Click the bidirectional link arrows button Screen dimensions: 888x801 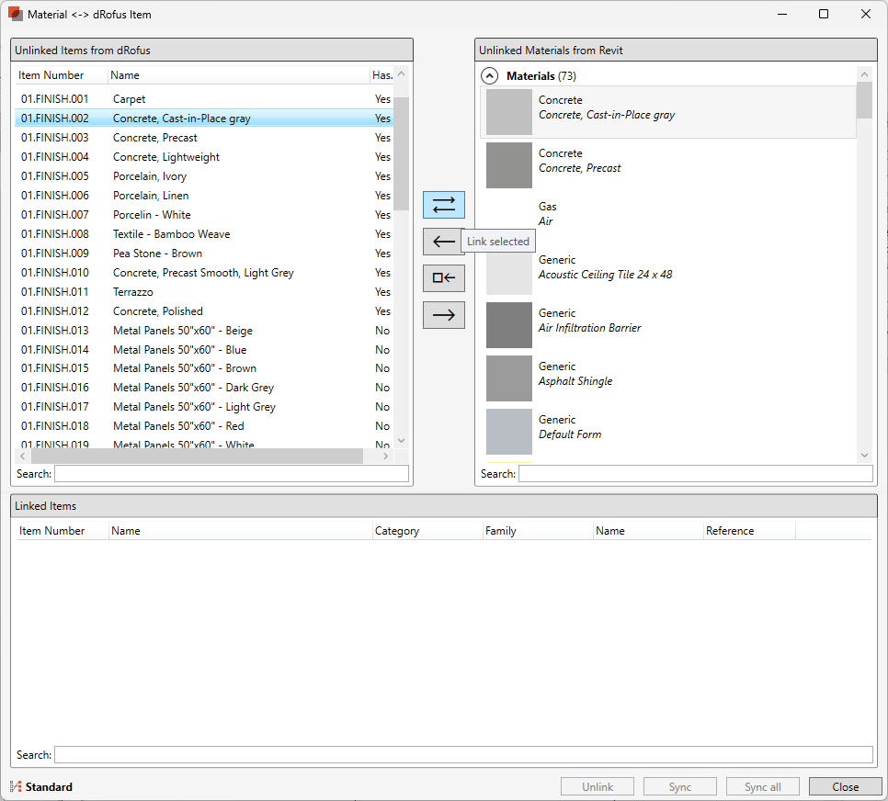pos(443,205)
